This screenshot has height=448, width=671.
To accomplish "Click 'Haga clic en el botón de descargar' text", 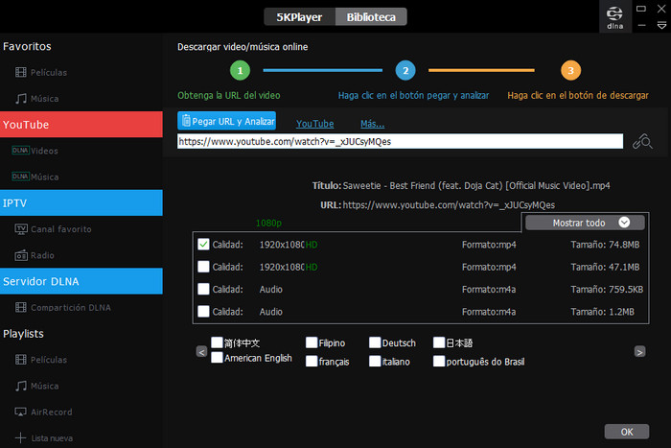I will [578, 96].
